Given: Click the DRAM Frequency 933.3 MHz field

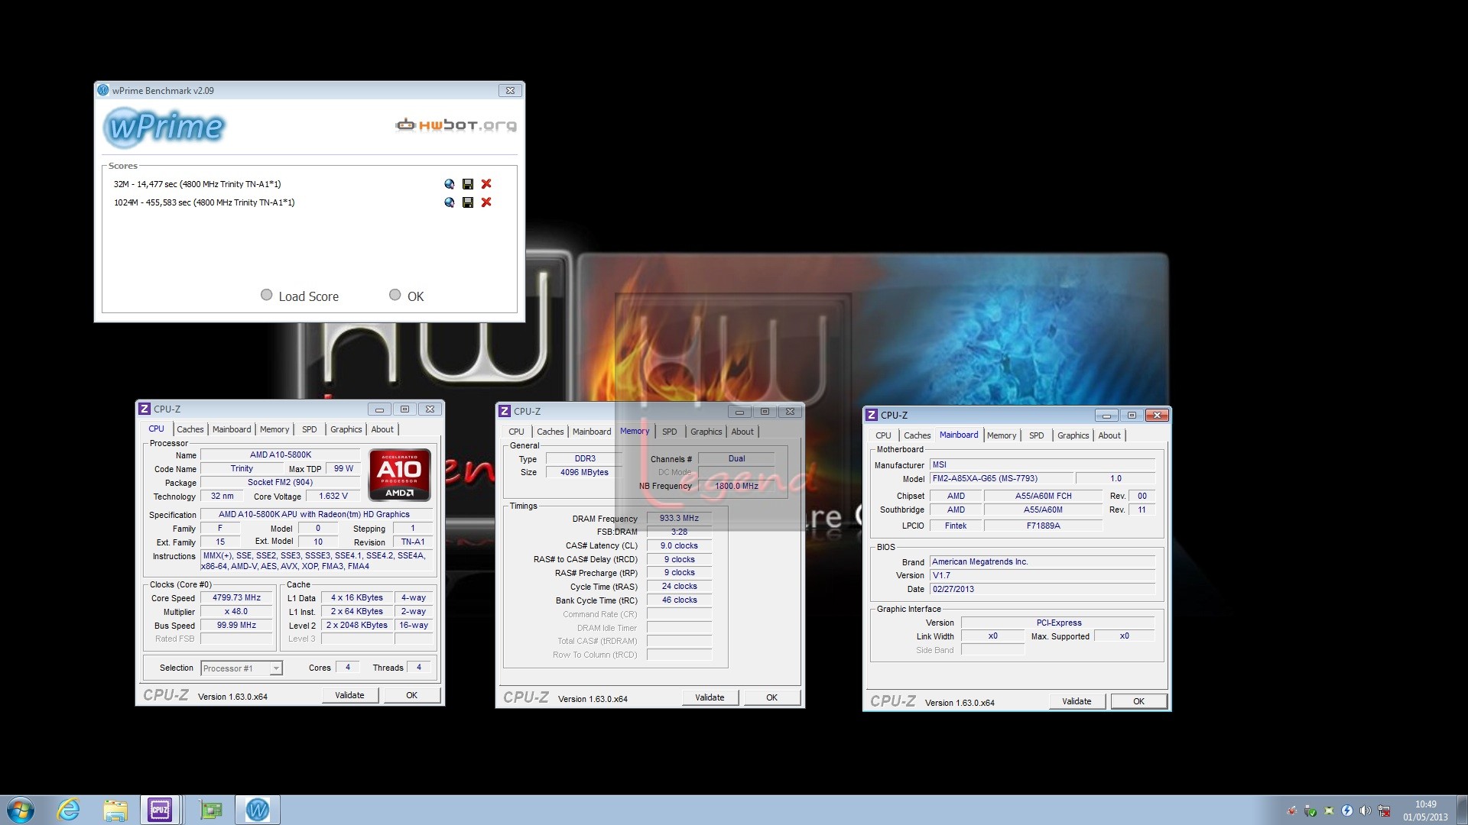Looking at the screenshot, I should pos(679,518).
